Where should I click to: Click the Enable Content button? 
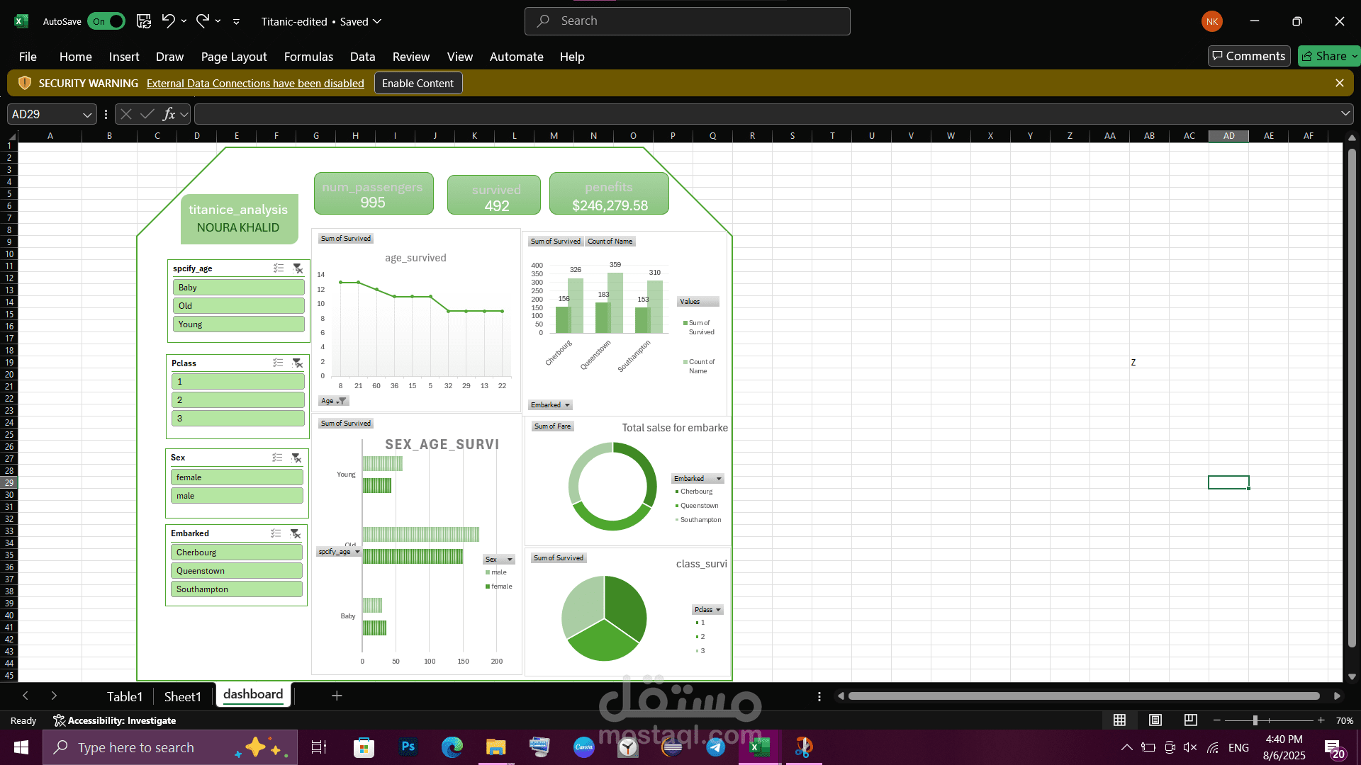point(418,83)
